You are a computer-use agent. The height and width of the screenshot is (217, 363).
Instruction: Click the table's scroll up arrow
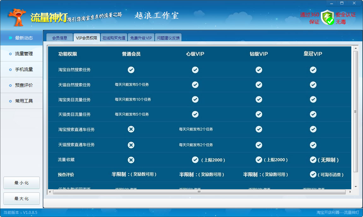tap(356, 48)
